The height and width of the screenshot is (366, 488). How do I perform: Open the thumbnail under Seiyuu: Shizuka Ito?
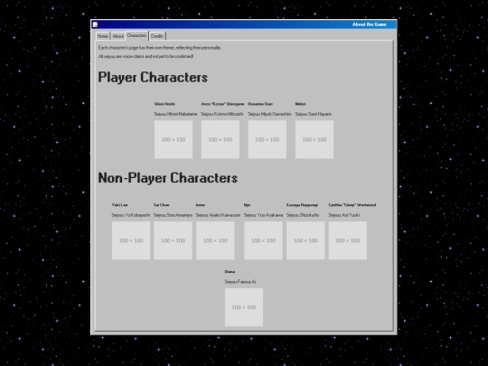[305, 240]
